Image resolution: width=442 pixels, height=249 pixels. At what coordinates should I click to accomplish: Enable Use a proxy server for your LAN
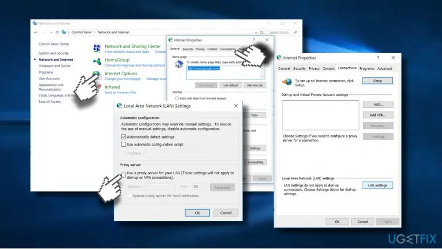click(x=124, y=175)
